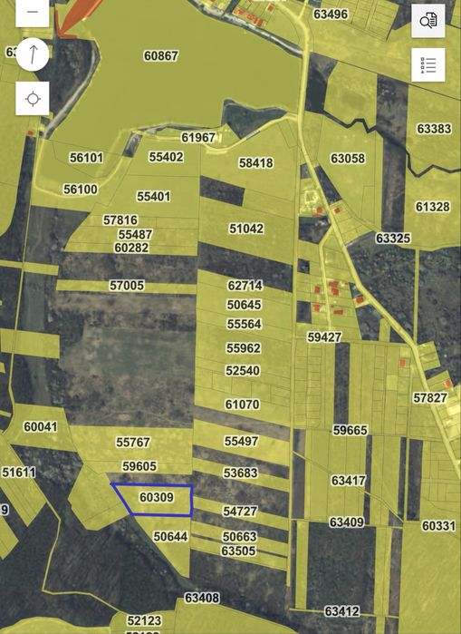The image size is (461, 634).
Task: Select parcel 52540
Action: pyautogui.click(x=243, y=371)
